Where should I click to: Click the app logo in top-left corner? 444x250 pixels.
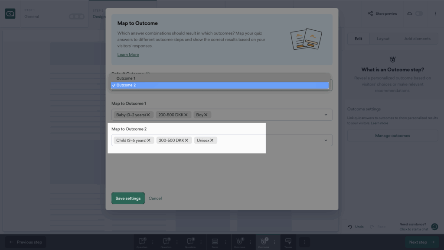10,14
